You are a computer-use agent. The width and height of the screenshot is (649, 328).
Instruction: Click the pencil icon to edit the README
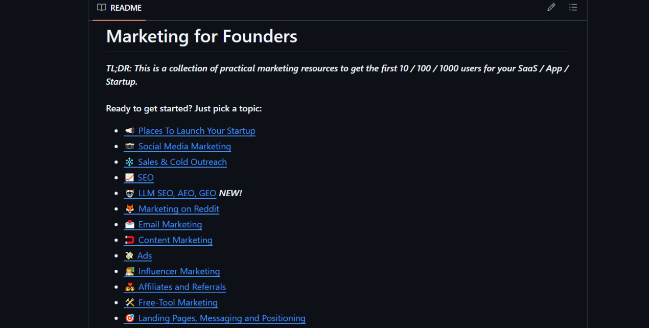(x=551, y=7)
